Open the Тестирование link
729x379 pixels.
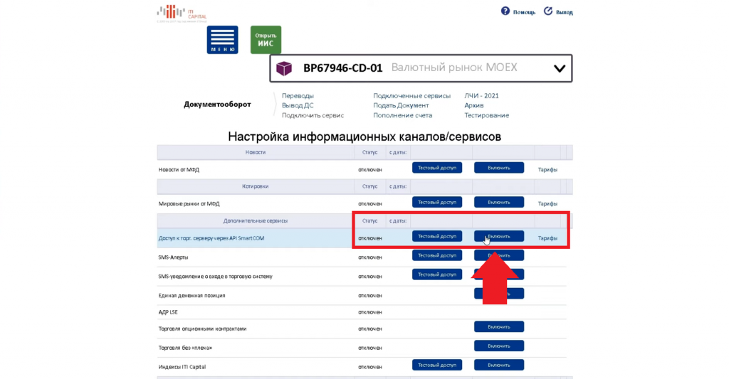coord(486,115)
